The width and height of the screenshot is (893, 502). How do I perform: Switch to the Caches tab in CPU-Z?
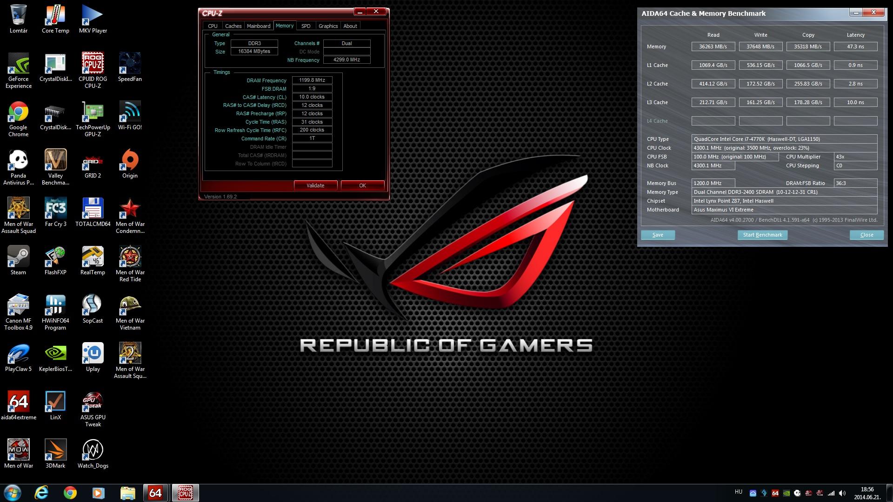point(233,26)
